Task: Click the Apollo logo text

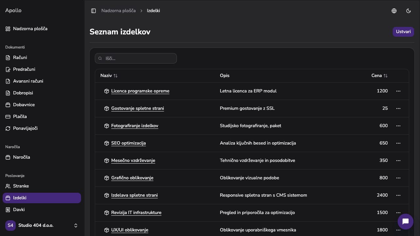Action: (13, 10)
